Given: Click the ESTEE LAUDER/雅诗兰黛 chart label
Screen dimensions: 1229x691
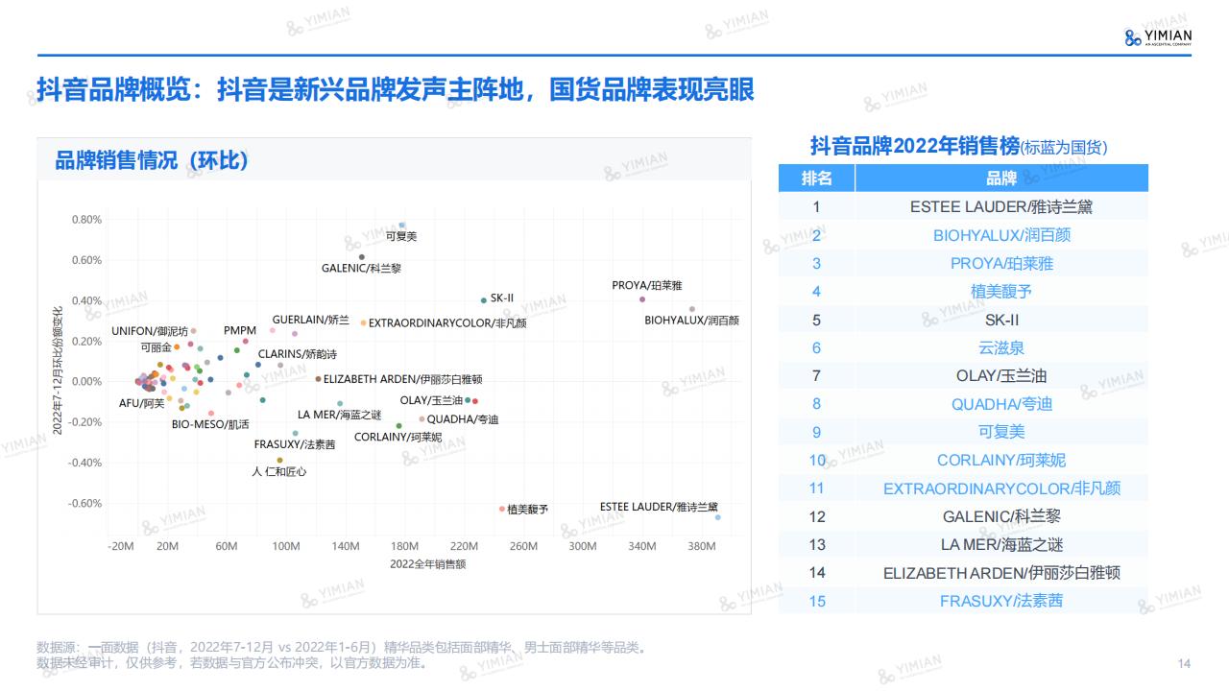Looking at the screenshot, I should (x=659, y=507).
